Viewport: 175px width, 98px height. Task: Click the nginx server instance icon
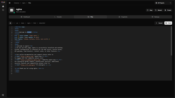point(12,10)
